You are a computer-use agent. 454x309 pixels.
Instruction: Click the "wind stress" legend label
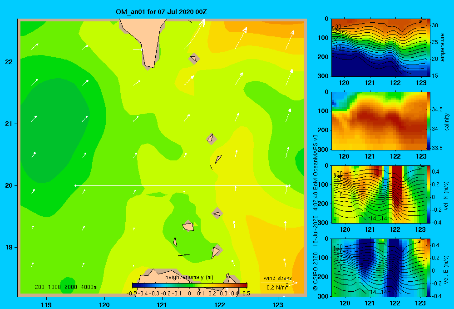click(277, 278)
